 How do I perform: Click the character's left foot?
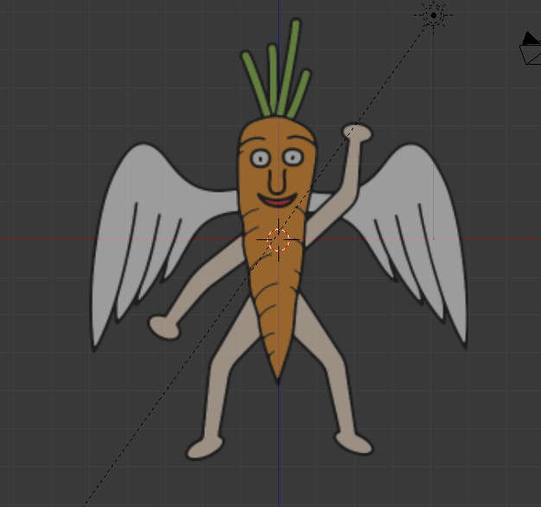pyautogui.click(x=203, y=448)
